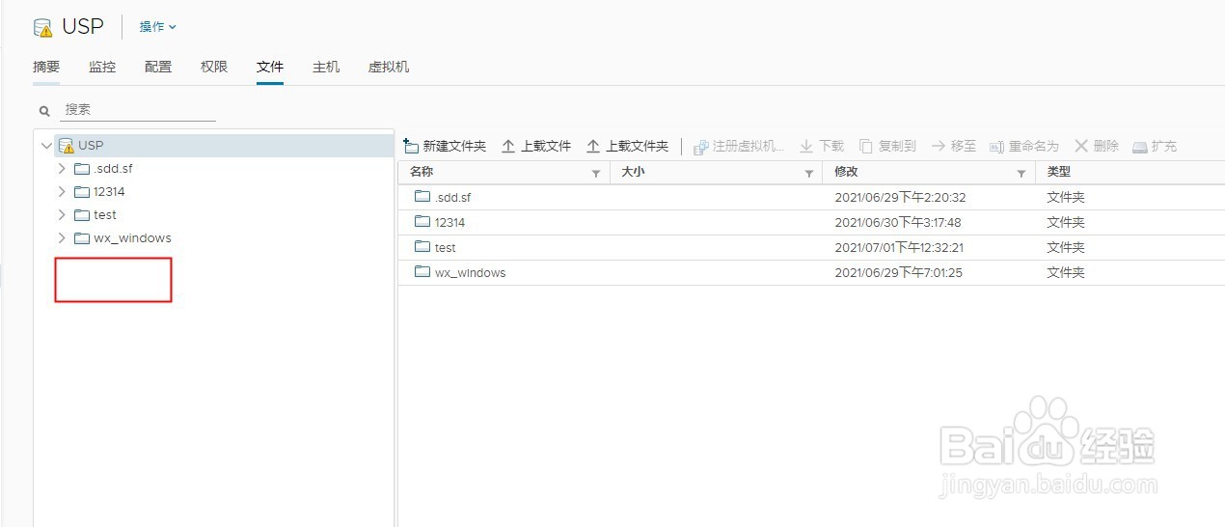
Task: Click the search magnifier icon
Action: (x=44, y=111)
